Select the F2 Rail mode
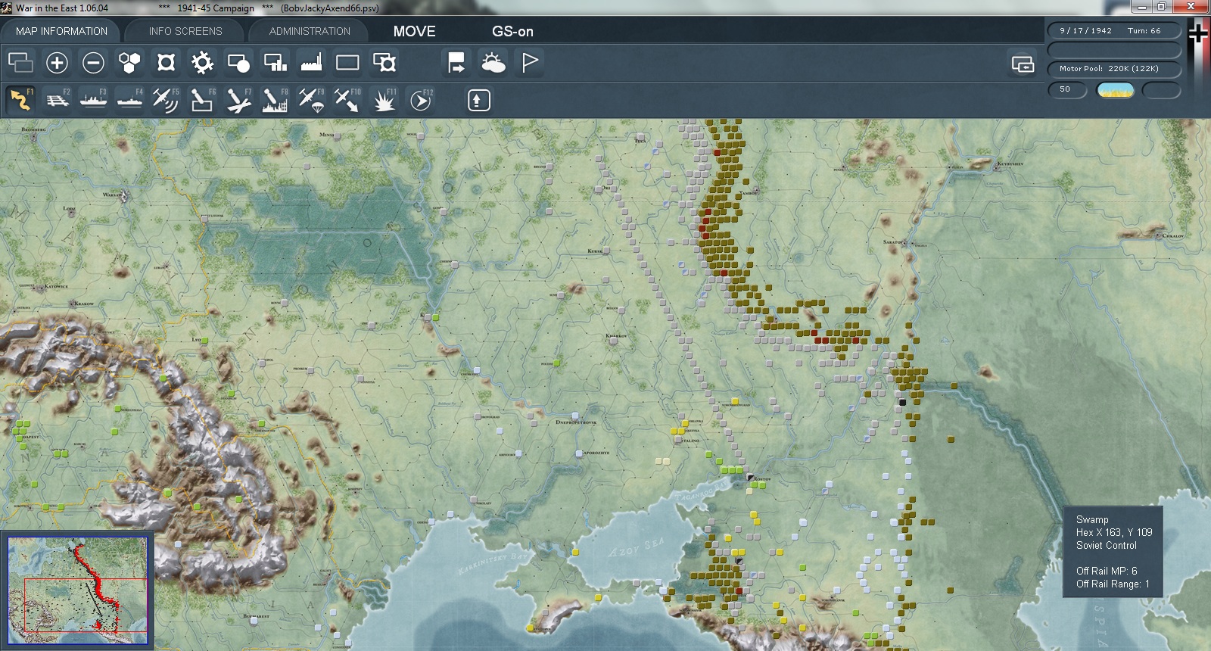Image resolution: width=1211 pixels, height=651 pixels. [57, 100]
